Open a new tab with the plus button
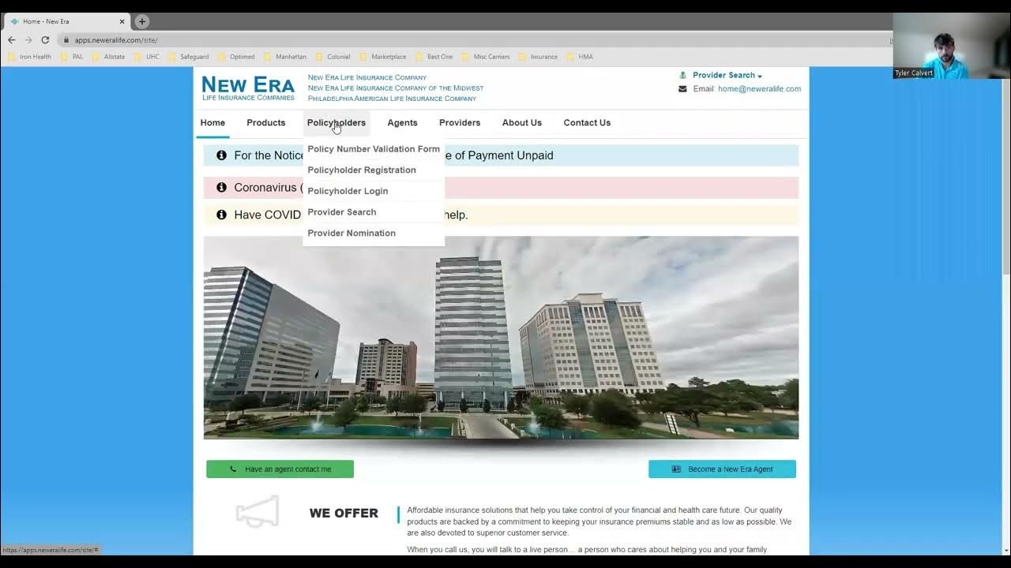Screen dimensions: 1011x568 click(x=142, y=21)
